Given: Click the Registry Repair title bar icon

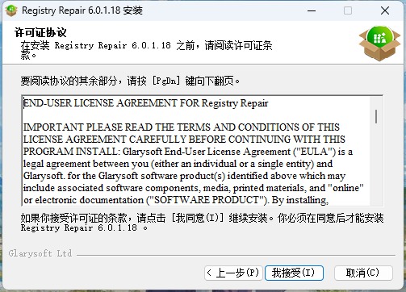Looking at the screenshot, I should pyautogui.click(x=11, y=10).
